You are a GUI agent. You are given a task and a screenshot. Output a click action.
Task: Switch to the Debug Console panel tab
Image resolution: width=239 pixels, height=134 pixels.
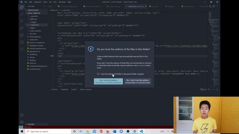coord(86,89)
